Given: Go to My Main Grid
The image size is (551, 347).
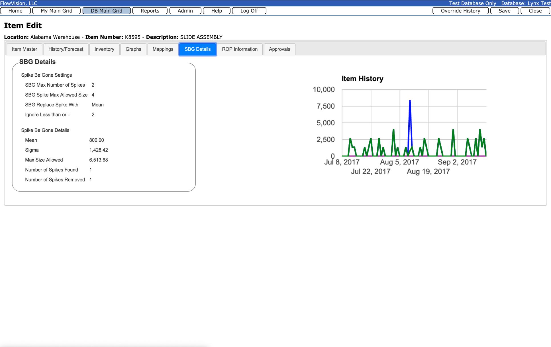Looking at the screenshot, I should (x=56, y=11).
